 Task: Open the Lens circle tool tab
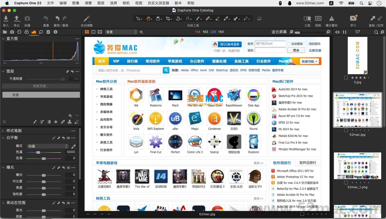[19, 32]
